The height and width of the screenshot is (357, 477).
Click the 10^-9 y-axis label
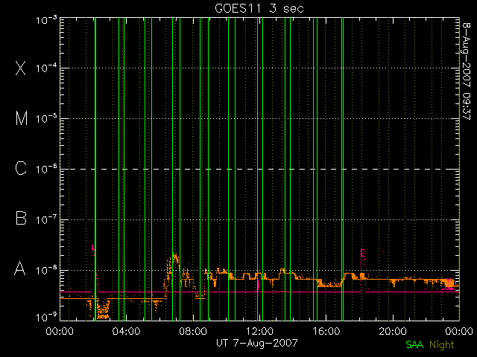coord(46,318)
